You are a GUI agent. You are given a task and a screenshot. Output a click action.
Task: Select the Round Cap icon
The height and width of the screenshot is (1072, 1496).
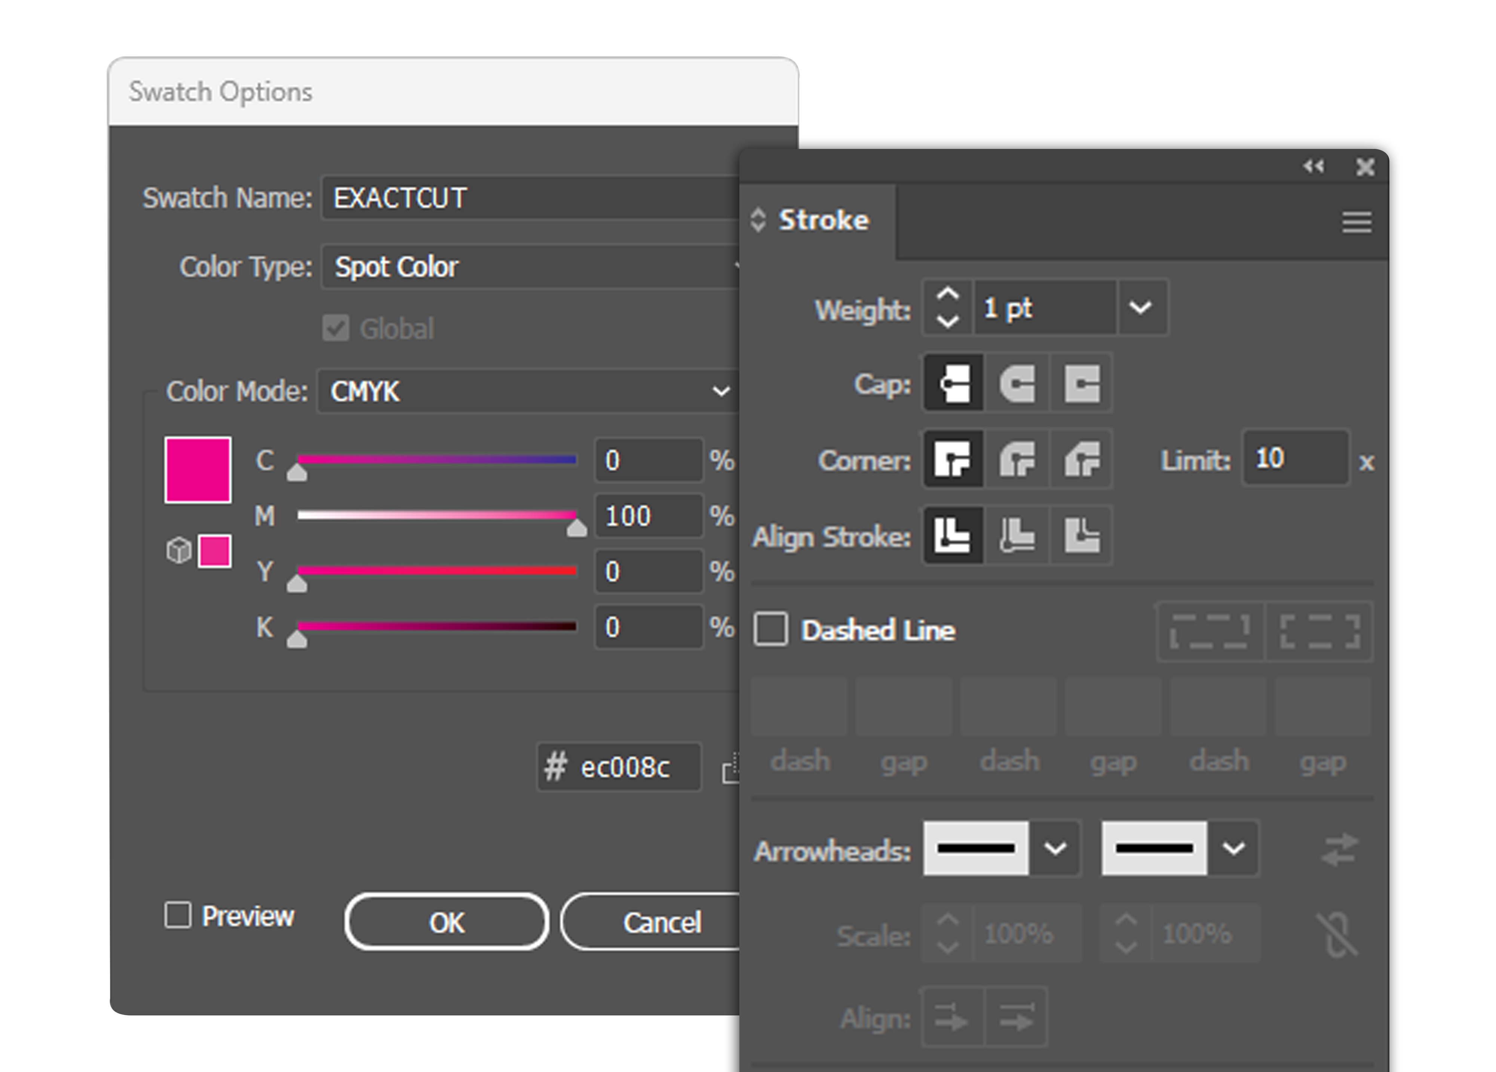(1017, 384)
